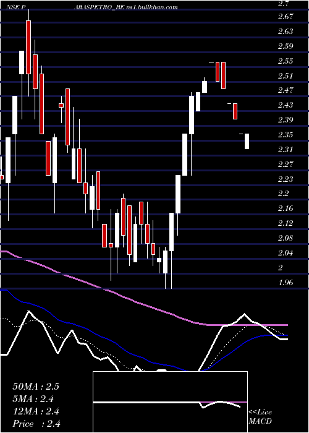The image size is (309, 433).
Task: Click the NSE ticker label at top left
Action: [x=17, y=7]
